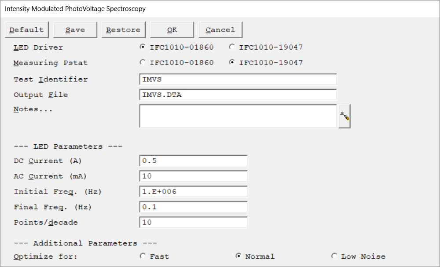Click the Default button

click(26, 30)
